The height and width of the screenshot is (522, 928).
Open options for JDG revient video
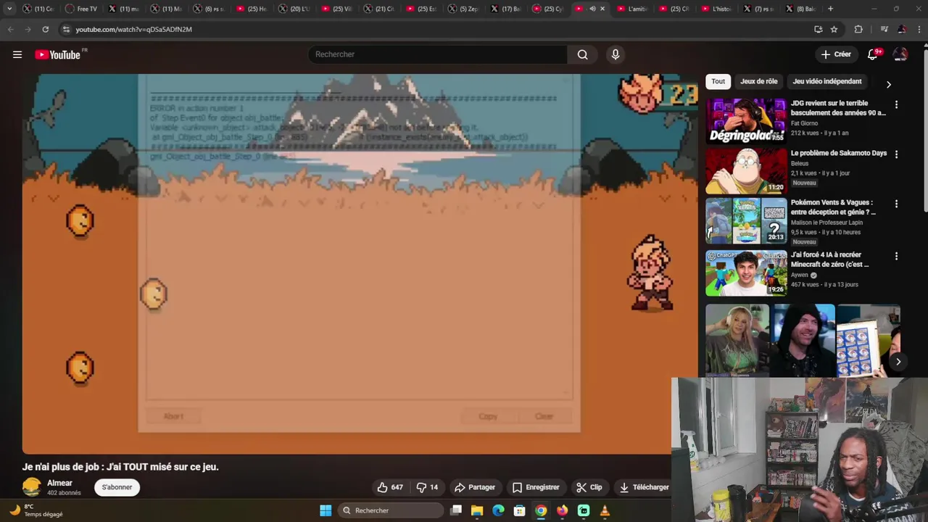896,104
